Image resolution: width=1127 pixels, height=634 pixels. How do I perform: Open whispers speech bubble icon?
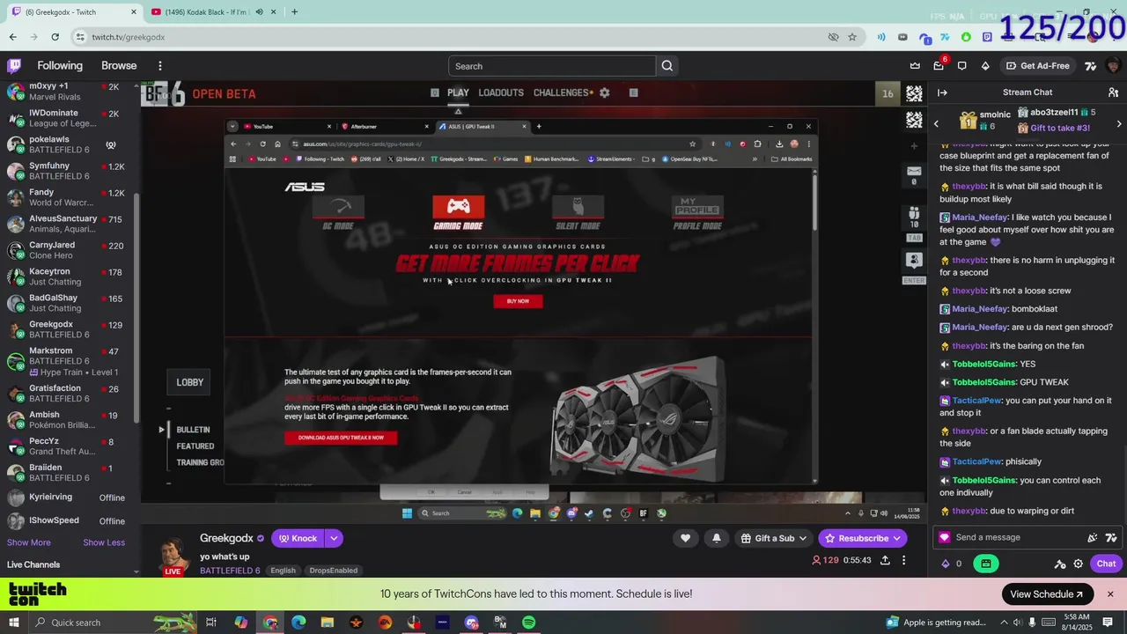(961, 66)
